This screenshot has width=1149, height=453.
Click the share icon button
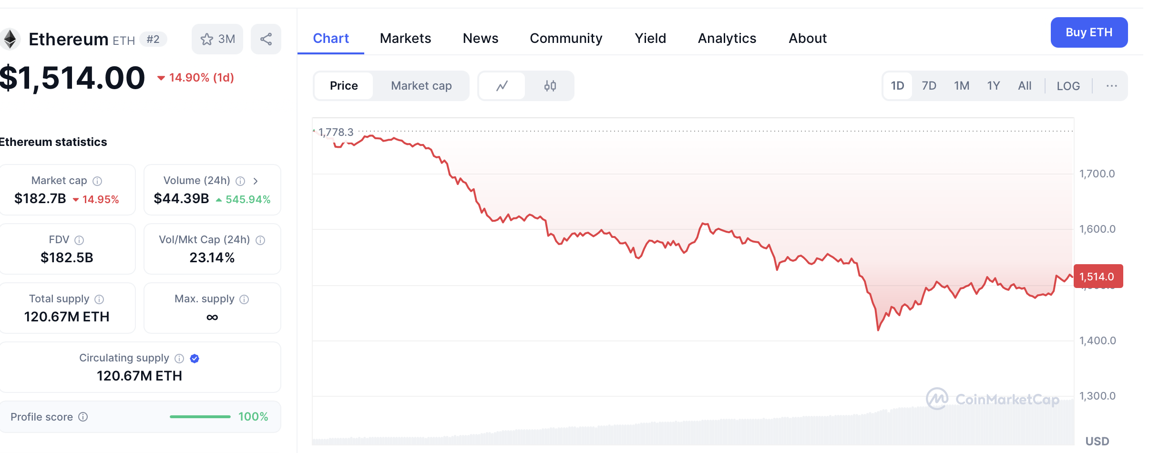click(266, 39)
